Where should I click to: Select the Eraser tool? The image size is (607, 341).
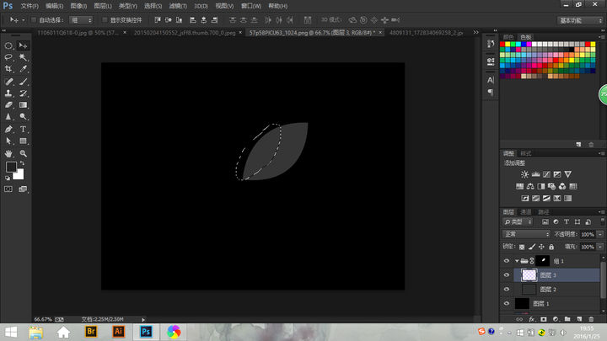click(8, 104)
